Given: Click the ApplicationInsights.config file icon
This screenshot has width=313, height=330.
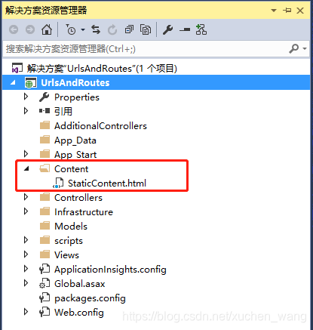Looking at the screenshot, I should point(44,269).
